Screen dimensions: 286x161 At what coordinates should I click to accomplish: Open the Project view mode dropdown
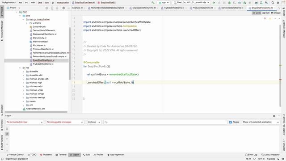tap(13, 8)
